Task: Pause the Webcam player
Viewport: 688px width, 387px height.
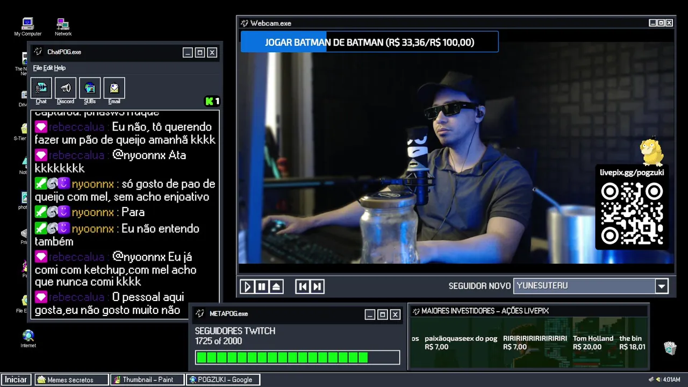Action: coord(262,286)
